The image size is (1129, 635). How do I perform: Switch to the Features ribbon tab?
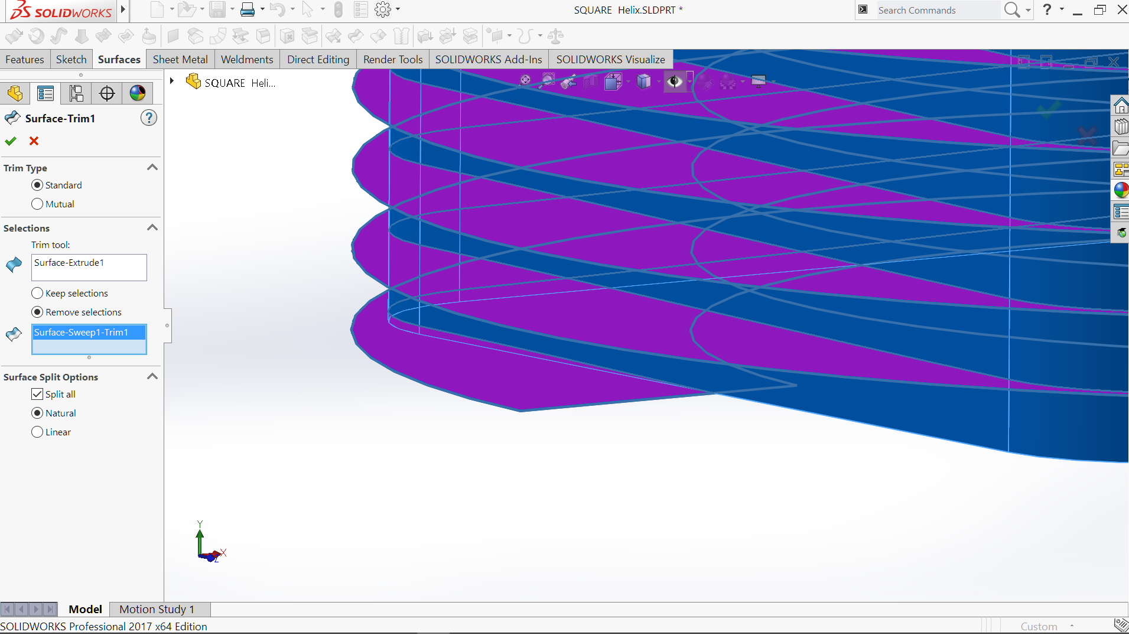click(x=25, y=59)
